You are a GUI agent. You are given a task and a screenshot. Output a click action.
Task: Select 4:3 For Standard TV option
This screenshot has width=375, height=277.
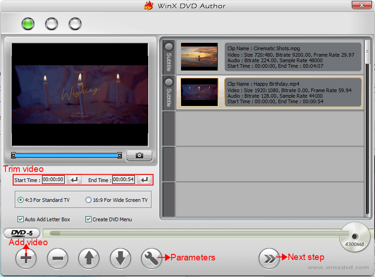(20, 200)
